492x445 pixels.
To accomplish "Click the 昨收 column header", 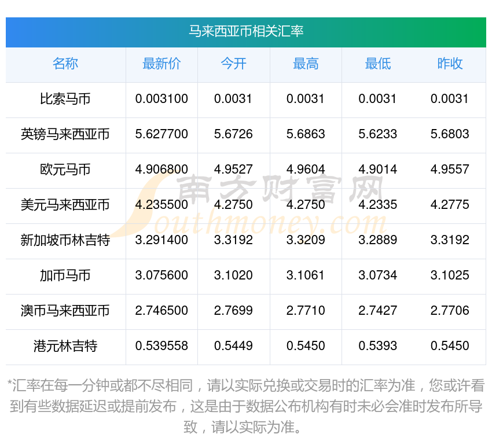I will pos(450,64).
